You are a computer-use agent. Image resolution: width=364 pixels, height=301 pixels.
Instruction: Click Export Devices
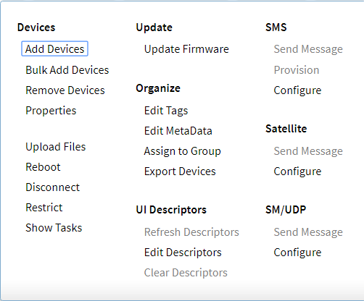click(x=180, y=171)
